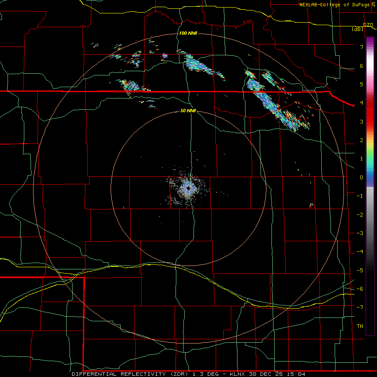Image resolution: width=377 pixels, height=377 pixels.
Task: Click the 5 value on the scale
Action: tap(362, 84)
